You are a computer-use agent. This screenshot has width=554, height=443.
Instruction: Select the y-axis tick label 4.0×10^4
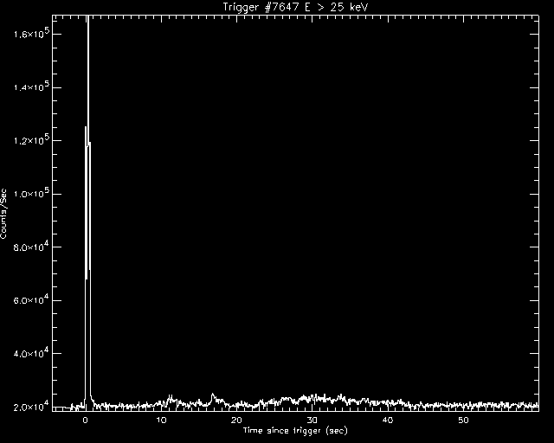tap(32, 352)
